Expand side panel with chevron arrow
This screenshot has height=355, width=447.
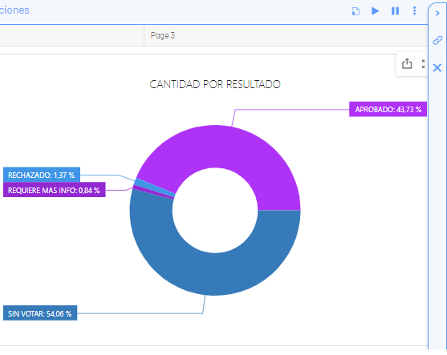point(437,14)
